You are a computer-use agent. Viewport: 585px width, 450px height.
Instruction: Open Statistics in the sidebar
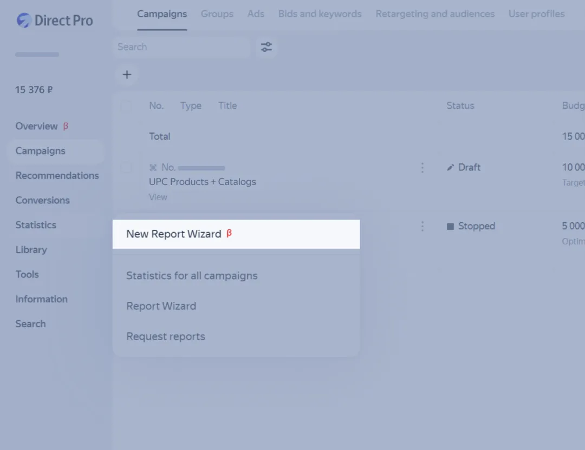pos(36,225)
